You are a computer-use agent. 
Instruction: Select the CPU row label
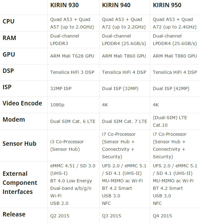[x=8, y=22]
